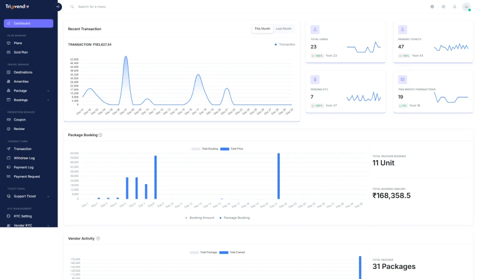Click the Amenities icon
Screen dimensions: 477x279
click(x=8, y=81)
